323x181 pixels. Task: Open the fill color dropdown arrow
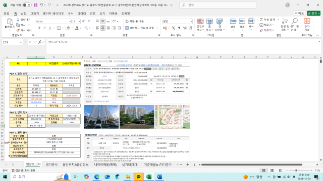click(72, 28)
